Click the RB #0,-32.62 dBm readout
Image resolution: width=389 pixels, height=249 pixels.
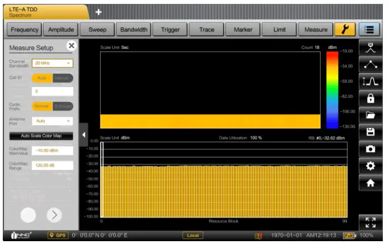pyautogui.click(x=326, y=138)
